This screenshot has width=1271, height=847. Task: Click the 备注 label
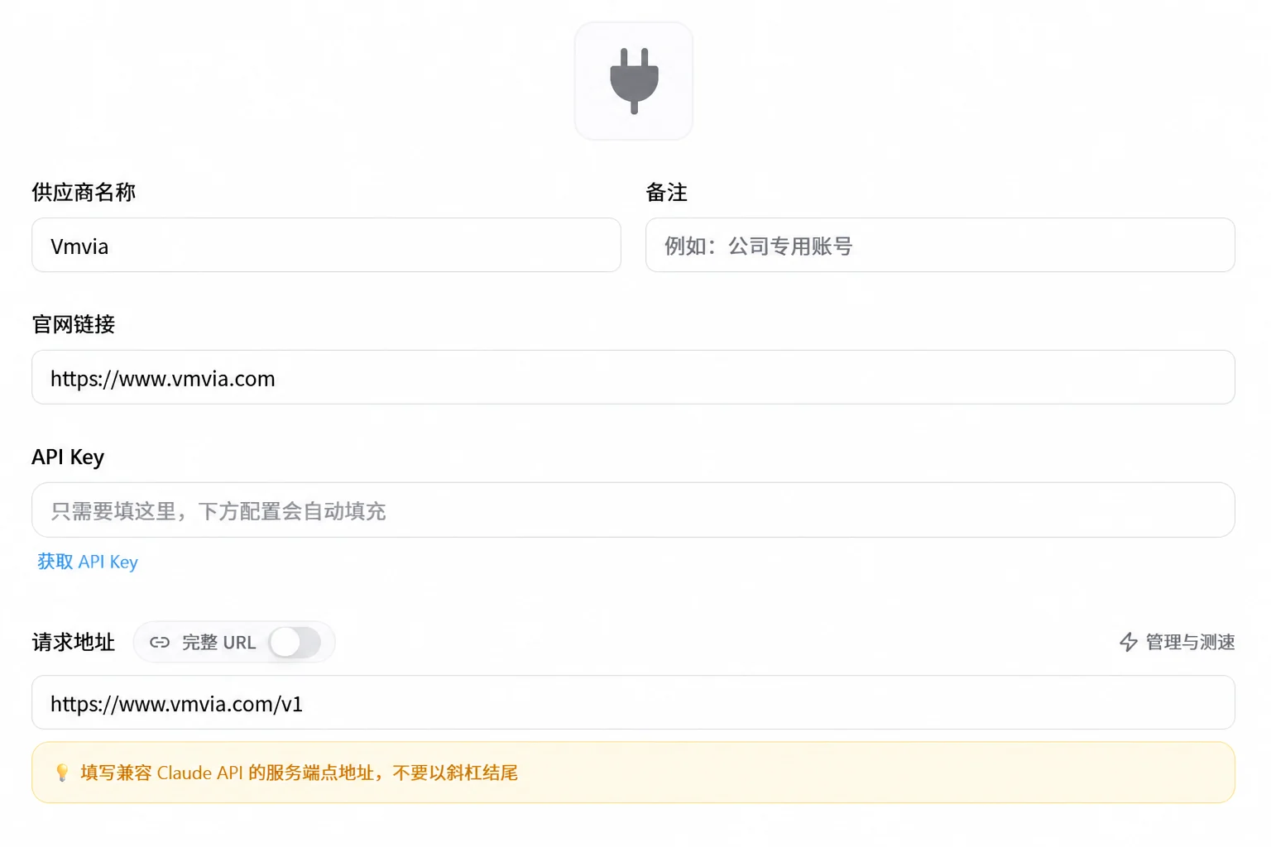pos(667,192)
